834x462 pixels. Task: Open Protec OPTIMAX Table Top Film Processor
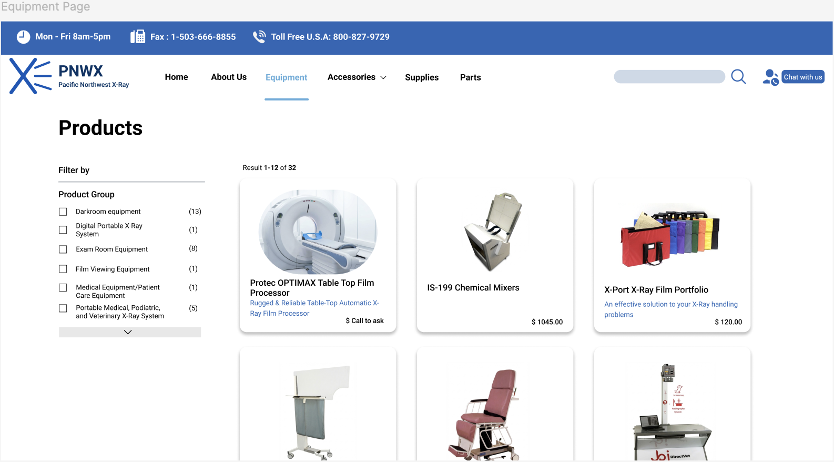(x=312, y=288)
